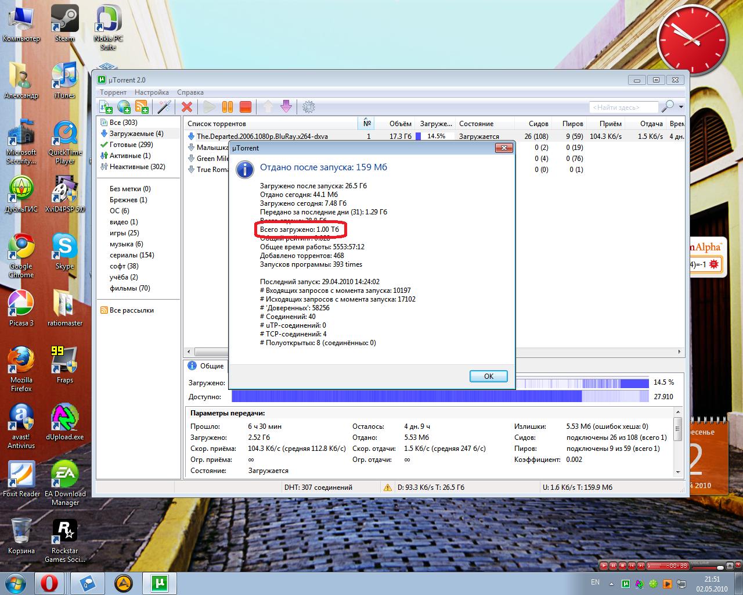The image size is (743, 595).
Task: Click the DHT warning triangle status icon
Action: [387, 488]
